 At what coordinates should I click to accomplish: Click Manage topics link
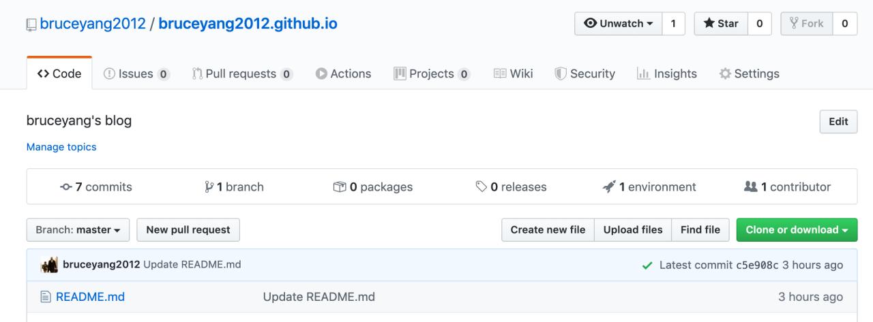[x=61, y=146]
